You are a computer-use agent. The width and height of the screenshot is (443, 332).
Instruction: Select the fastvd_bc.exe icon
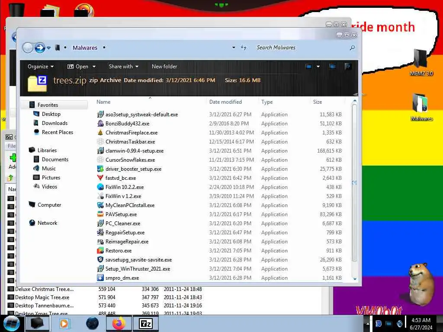pos(100,178)
